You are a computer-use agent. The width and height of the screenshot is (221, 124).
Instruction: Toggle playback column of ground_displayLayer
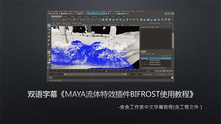[x=144, y=65]
